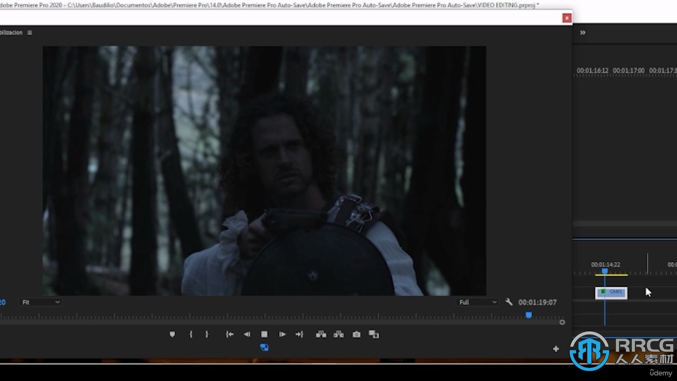The height and width of the screenshot is (381, 677).
Task: Click the 00:01:17:00 ruler timecode
Action: pyautogui.click(x=629, y=70)
